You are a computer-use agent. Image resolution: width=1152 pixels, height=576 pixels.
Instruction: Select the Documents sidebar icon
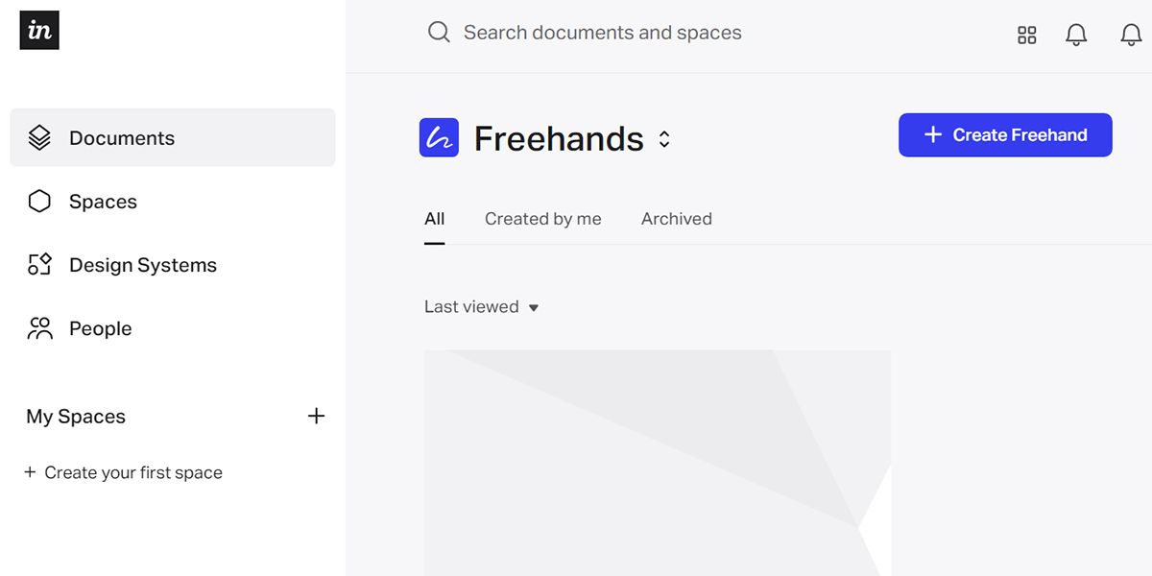38,137
